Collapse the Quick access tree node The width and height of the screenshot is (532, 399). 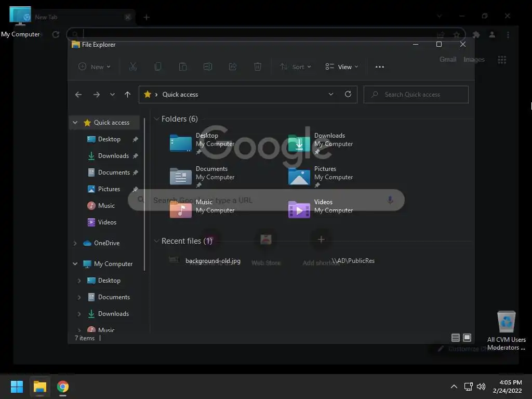pyautogui.click(x=75, y=123)
